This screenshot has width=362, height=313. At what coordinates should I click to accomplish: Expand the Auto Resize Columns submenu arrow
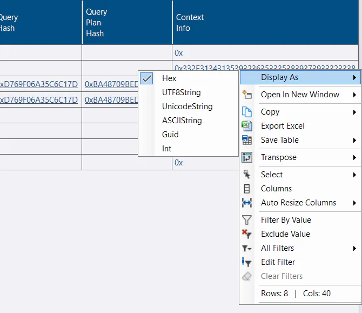[x=354, y=203]
